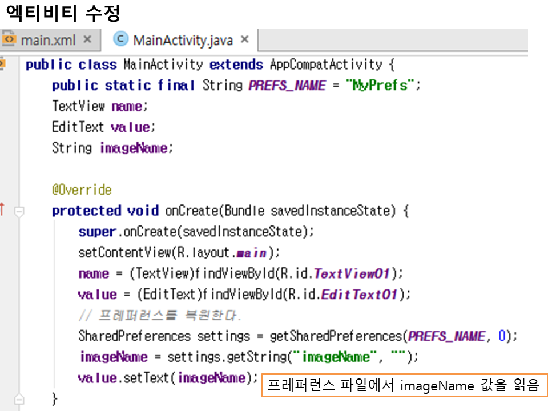
Task: Click the EditText01 id reference
Action: 359,295
